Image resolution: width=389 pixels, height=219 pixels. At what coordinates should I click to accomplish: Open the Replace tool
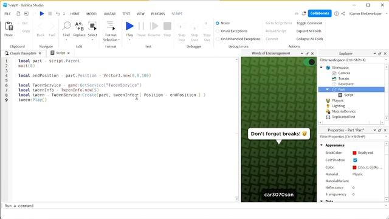click(x=79, y=26)
